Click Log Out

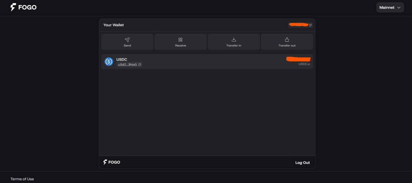pos(302,162)
